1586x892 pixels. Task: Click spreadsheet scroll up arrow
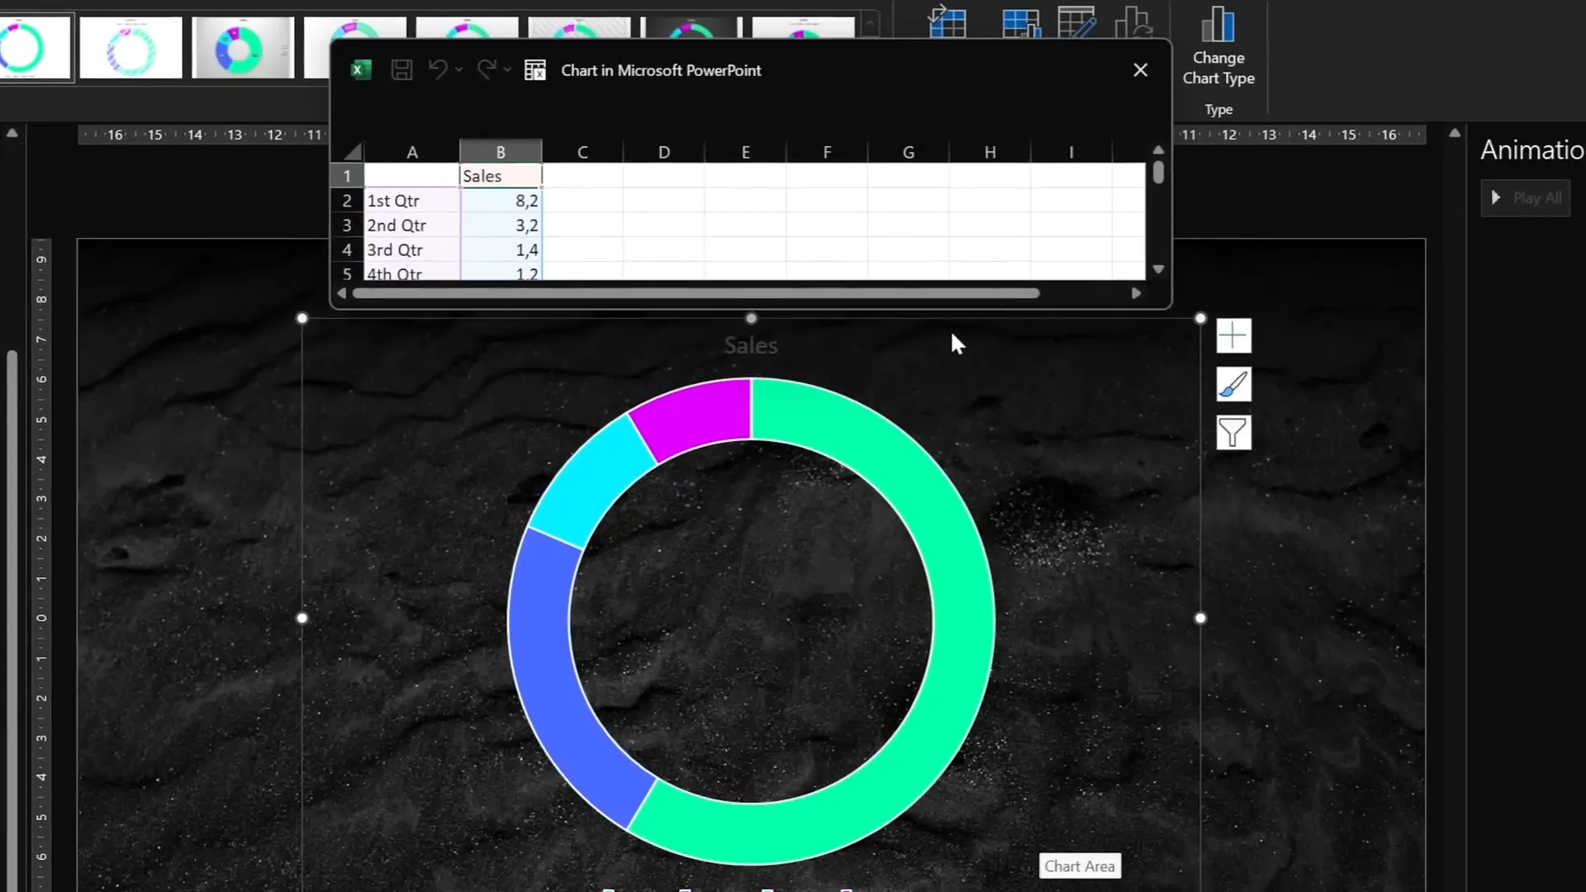pos(1158,150)
